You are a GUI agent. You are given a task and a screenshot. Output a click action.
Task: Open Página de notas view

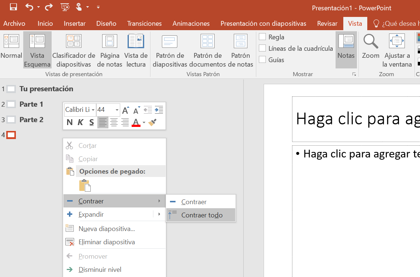pos(110,50)
